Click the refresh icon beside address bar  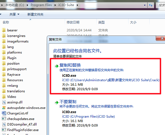pyautogui.click(x=151, y=5)
